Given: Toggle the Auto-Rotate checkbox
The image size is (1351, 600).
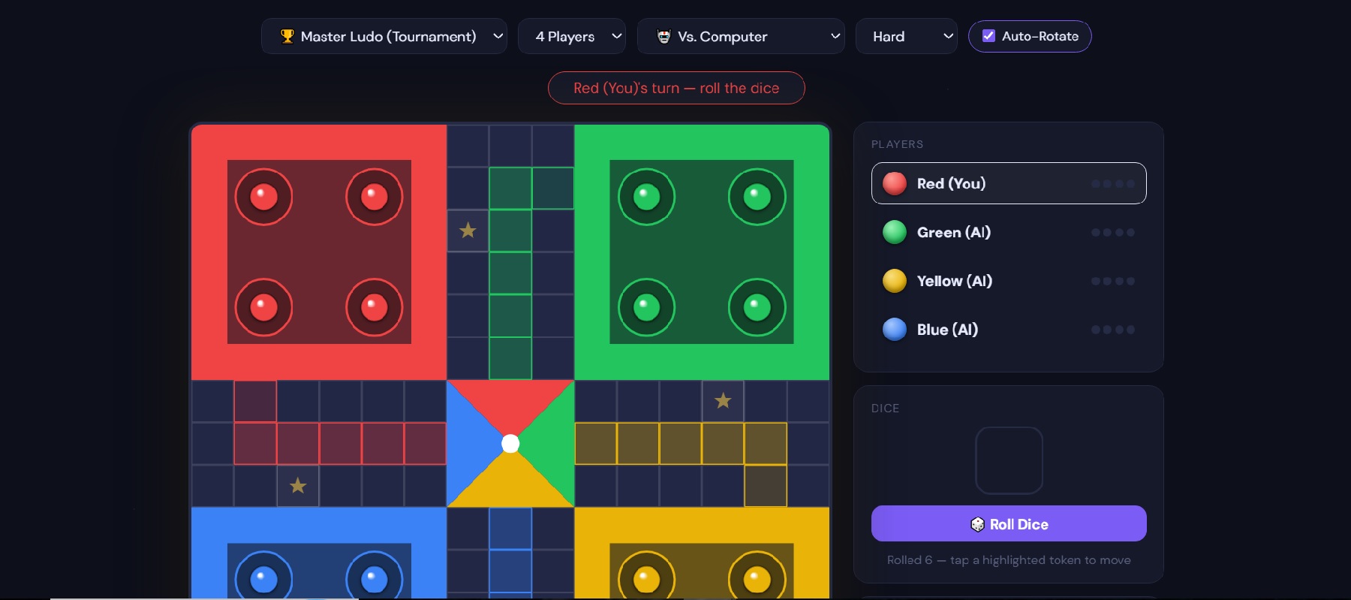Looking at the screenshot, I should (988, 36).
